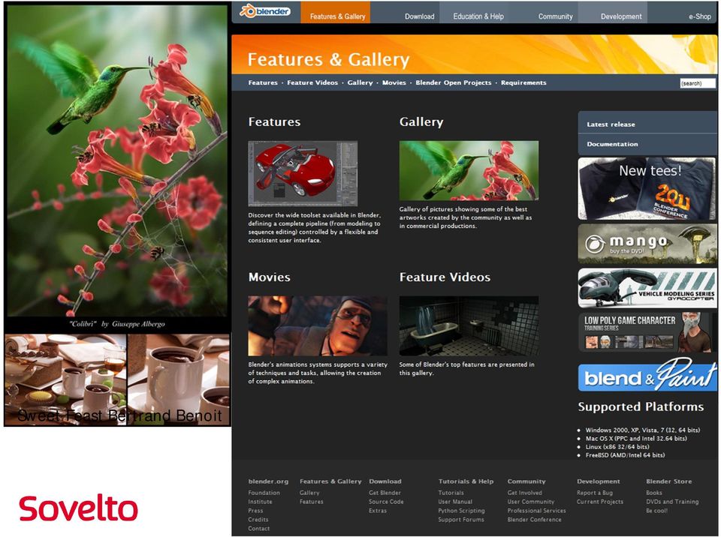Click the footer Books link
This screenshot has width=721, height=537.
tap(654, 493)
